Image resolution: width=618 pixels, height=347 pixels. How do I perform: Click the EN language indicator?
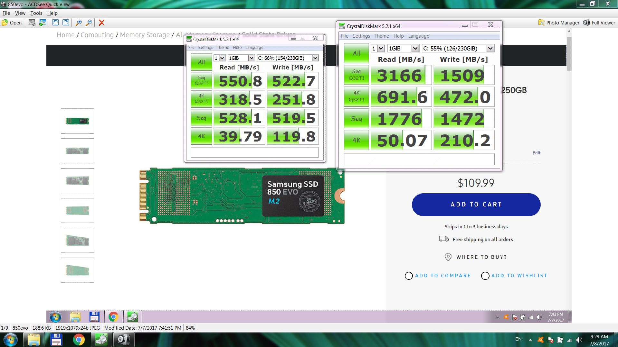click(518, 339)
